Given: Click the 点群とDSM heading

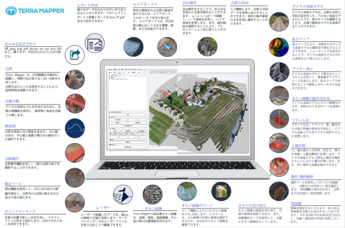Looking at the screenshot, I should tap(240, 3).
